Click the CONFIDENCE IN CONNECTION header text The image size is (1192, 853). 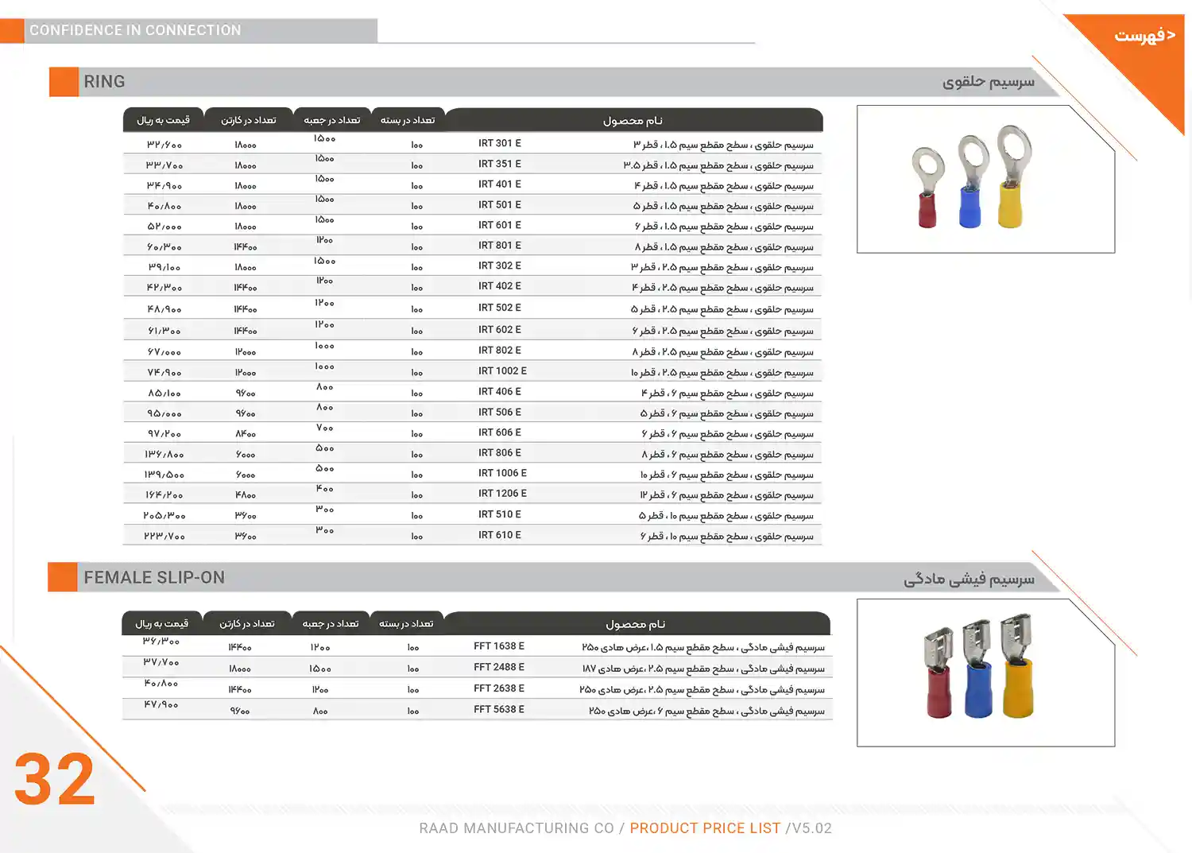[x=135, y=30]
